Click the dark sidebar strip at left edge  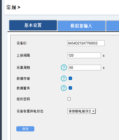point(1,70)
